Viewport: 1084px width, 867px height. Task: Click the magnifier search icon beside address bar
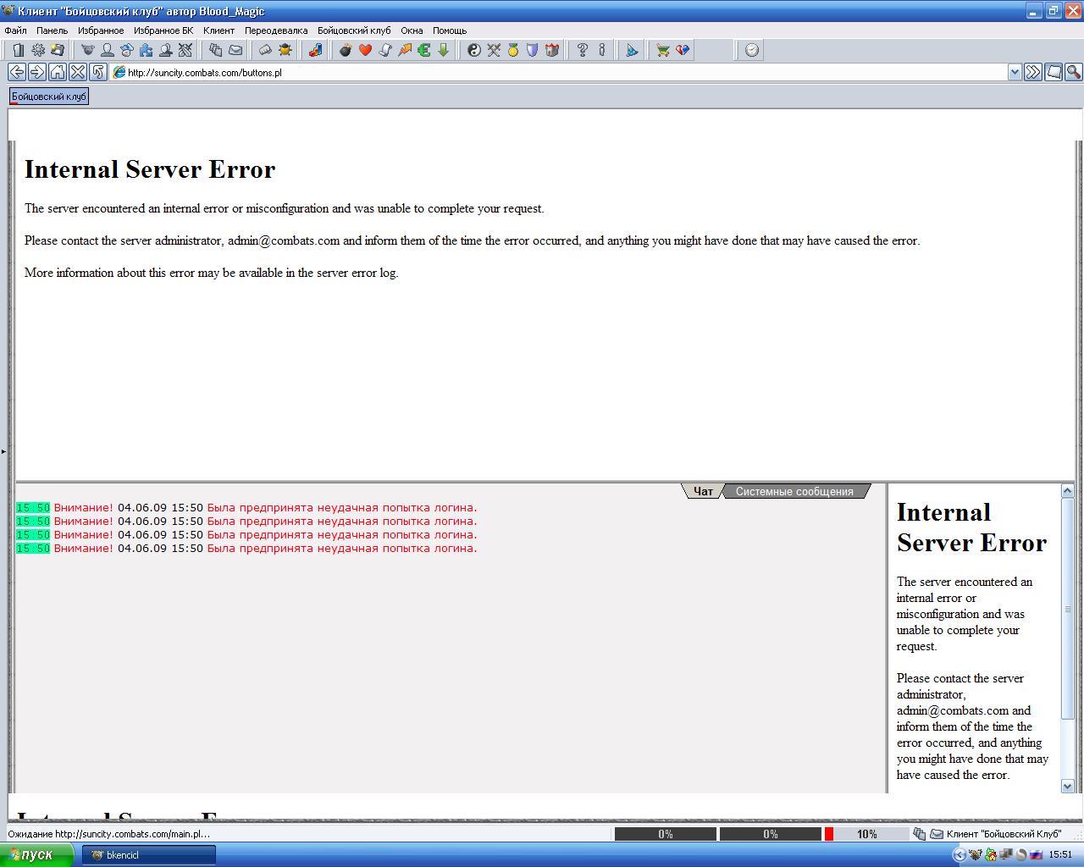point(1073,72)
